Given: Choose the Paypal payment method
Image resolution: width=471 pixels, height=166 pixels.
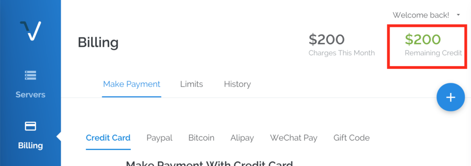Looking at the screenshot, I should click(x=160, y=138).
